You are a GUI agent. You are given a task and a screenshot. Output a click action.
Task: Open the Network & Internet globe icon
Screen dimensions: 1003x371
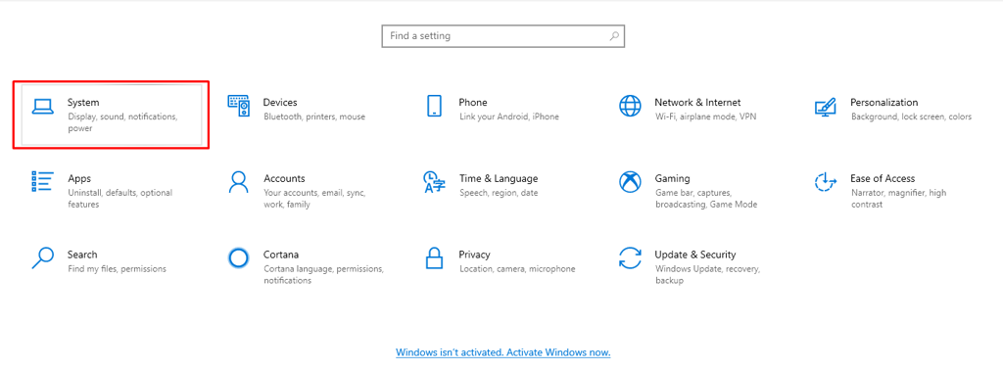coord(630,106)
